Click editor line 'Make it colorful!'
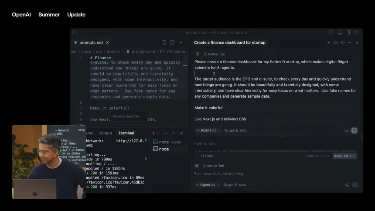The height and width of the screenshot is (211, 375). pos(109,108)
